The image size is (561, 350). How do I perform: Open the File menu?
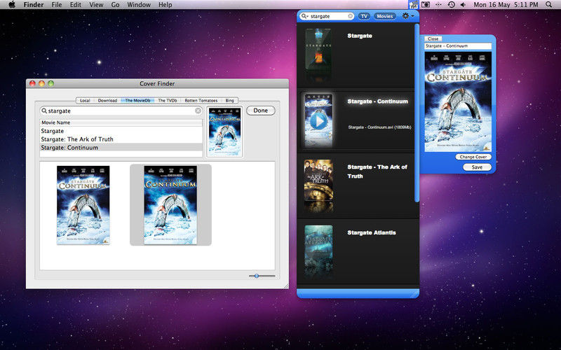57,5
